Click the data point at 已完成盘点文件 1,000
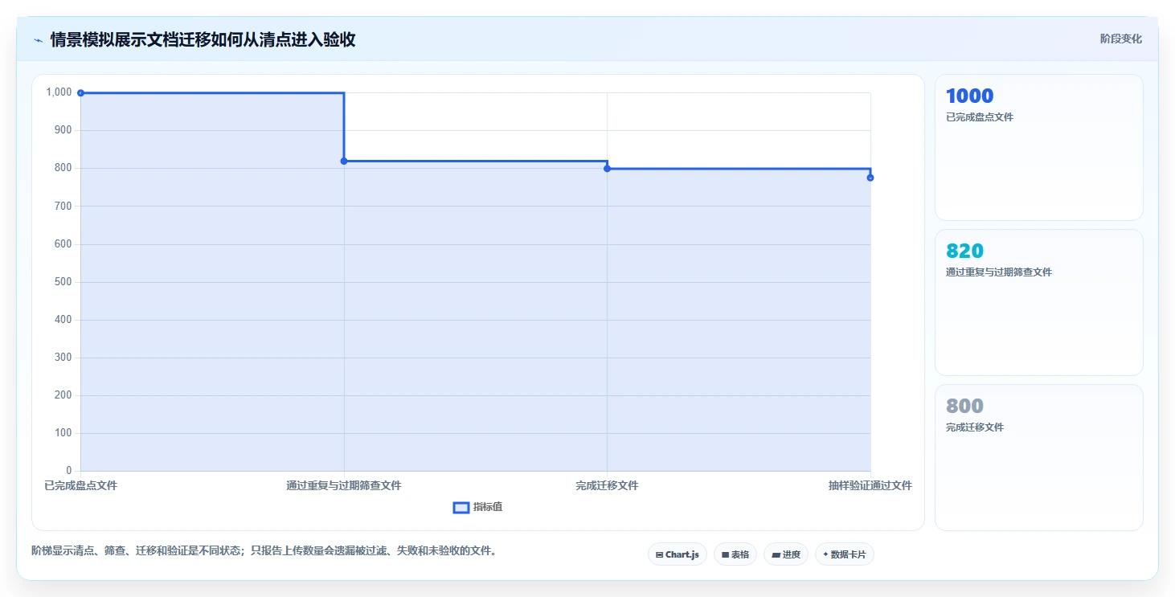The width and height of the screenshot is (1175, 597). click(80, 93)
